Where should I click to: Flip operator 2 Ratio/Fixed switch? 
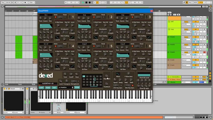(98, 17)
